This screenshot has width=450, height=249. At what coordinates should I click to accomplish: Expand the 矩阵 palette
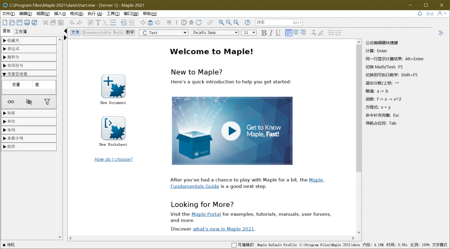tap(29, 113)
